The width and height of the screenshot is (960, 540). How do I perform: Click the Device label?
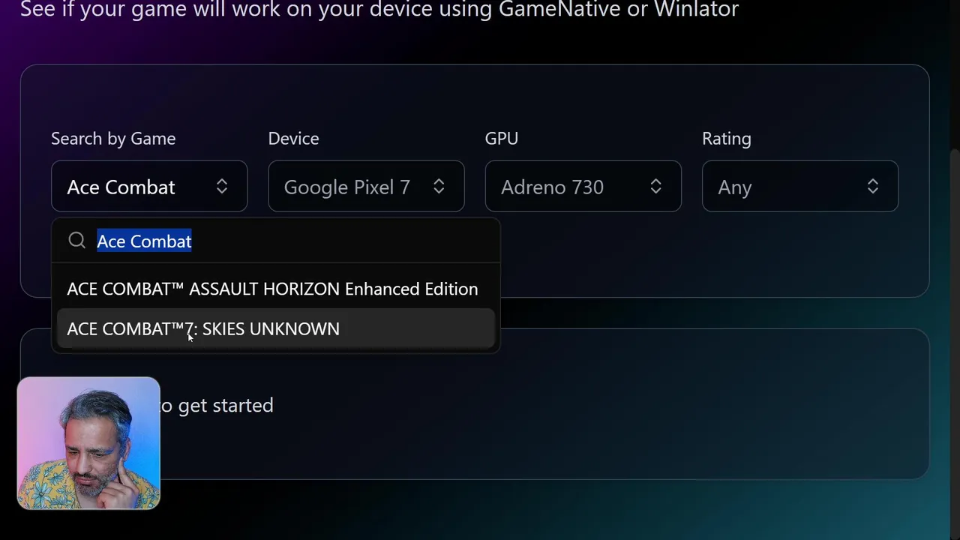pos(293,139)
